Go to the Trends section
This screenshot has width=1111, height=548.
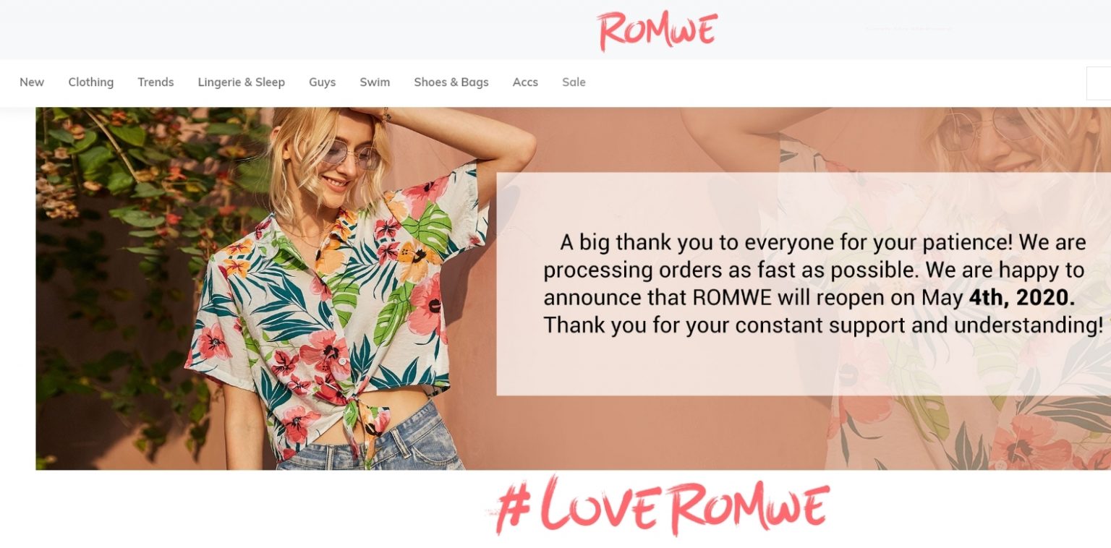pos(156,82)
